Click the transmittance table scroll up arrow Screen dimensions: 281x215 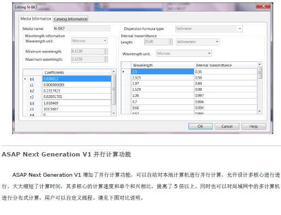(260, 64)
